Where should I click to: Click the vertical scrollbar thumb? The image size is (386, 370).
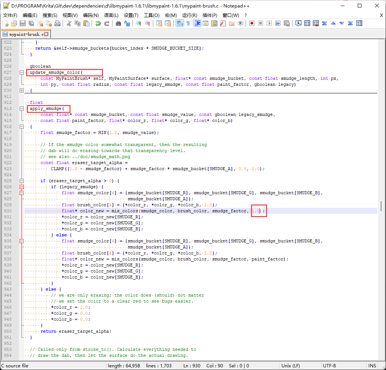381,206
